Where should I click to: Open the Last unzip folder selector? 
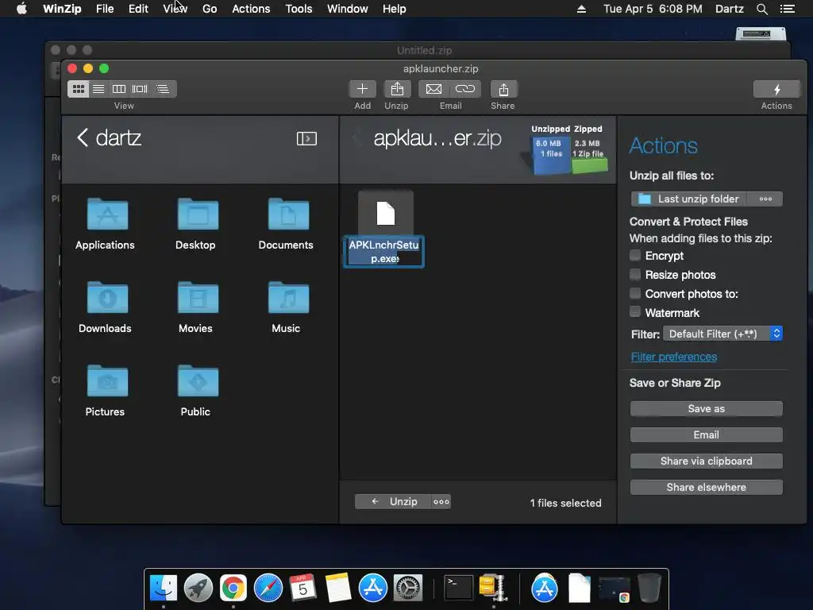point(688,199)
